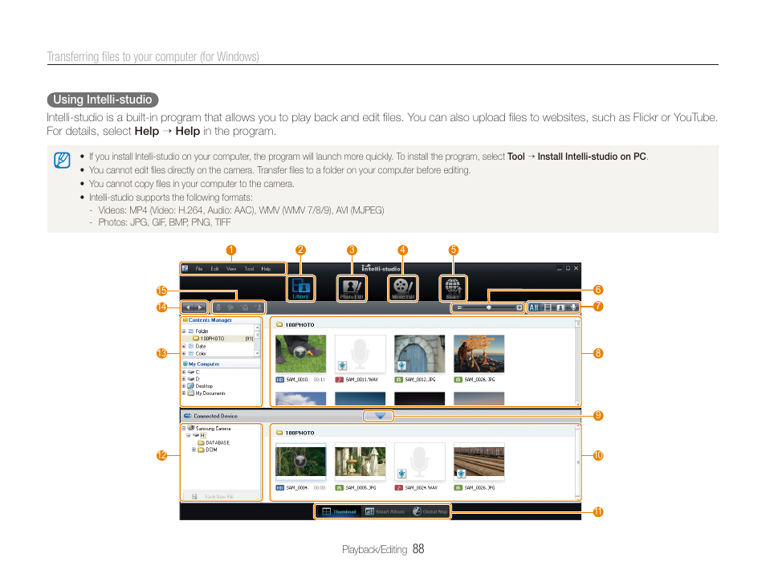The image size is (766, 578).
Task: Toggle the video files filter
Action: tap(548, 307)
